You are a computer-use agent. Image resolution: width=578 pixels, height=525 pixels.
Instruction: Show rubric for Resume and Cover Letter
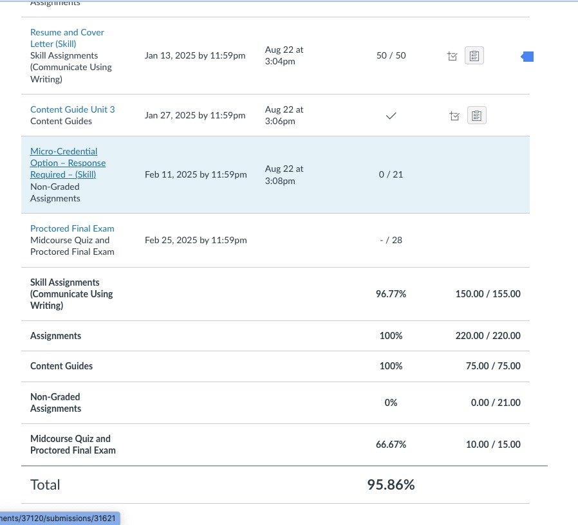[x=474, y=57]
